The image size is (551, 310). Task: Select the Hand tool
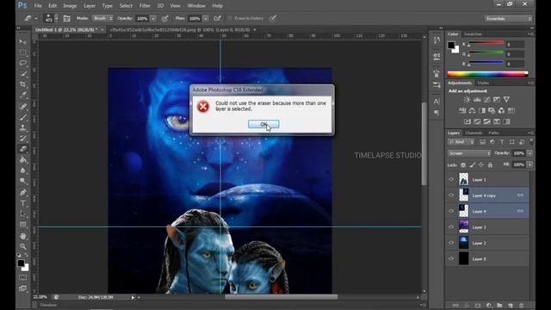(23, 236)
